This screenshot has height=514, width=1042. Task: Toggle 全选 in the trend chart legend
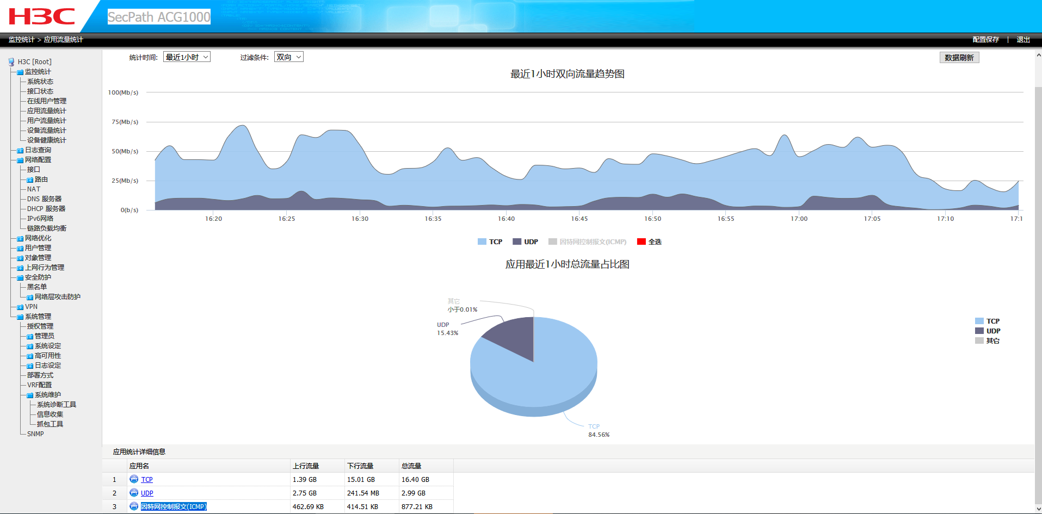pos(649,241)
